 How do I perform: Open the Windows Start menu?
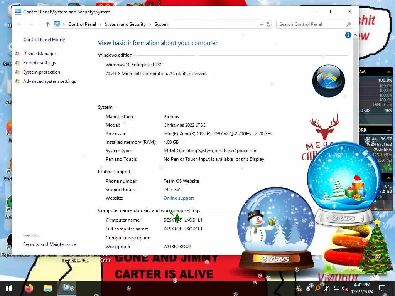tap(9, 288)
